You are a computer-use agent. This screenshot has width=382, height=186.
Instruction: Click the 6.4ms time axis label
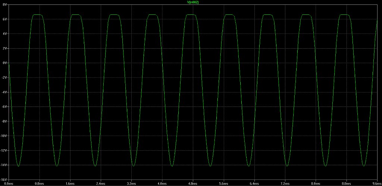254,184
